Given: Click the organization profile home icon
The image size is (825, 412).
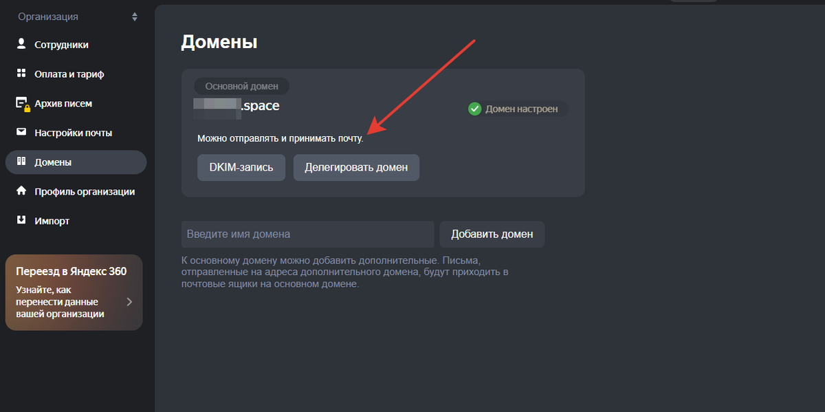Looking at the screenshot, I should point(21,191).
